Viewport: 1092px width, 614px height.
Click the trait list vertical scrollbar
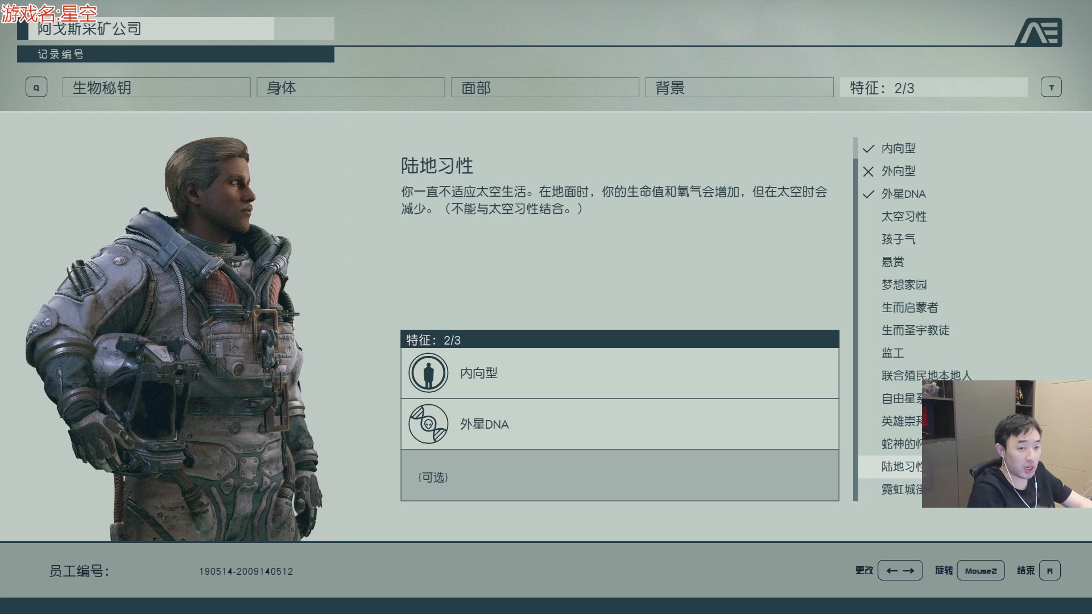[x=855, y=319]
